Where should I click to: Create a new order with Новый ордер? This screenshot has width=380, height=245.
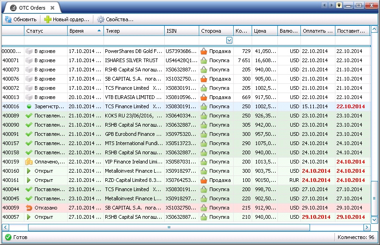[x=67, y=19]
